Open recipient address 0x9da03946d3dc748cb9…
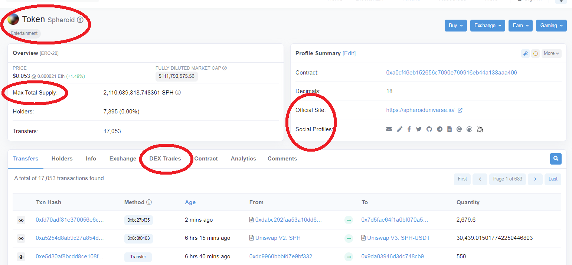This screenshot has width=572, height=265. (x=395, y=256)
